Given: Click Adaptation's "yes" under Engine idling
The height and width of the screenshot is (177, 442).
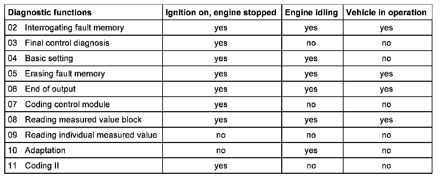Looking at the screenshot, I should coord(311,150).
